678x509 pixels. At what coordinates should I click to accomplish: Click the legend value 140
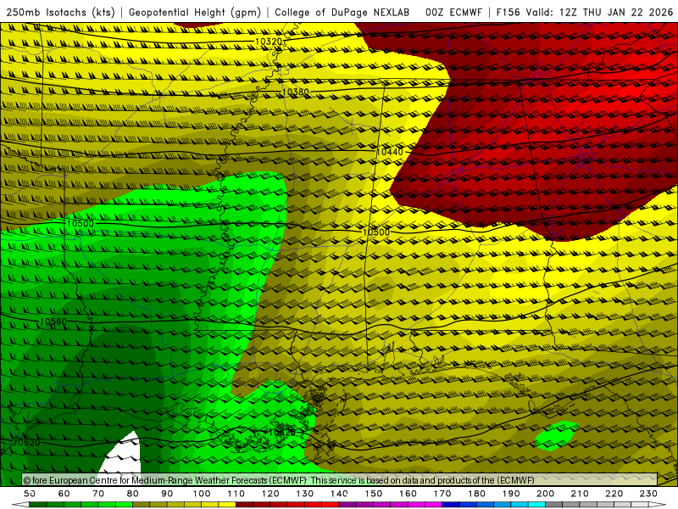340,494
